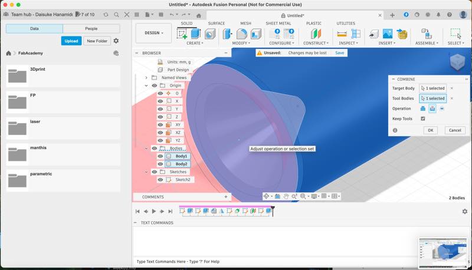The image size is (472, 270).
Task: Switch to the MESH tab
Action: point(245,23)
